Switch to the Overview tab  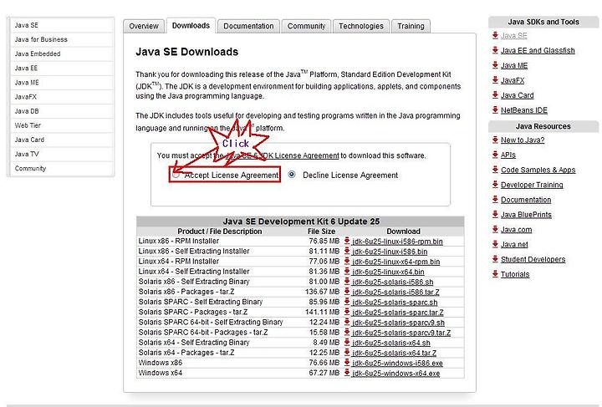[144, 26]
